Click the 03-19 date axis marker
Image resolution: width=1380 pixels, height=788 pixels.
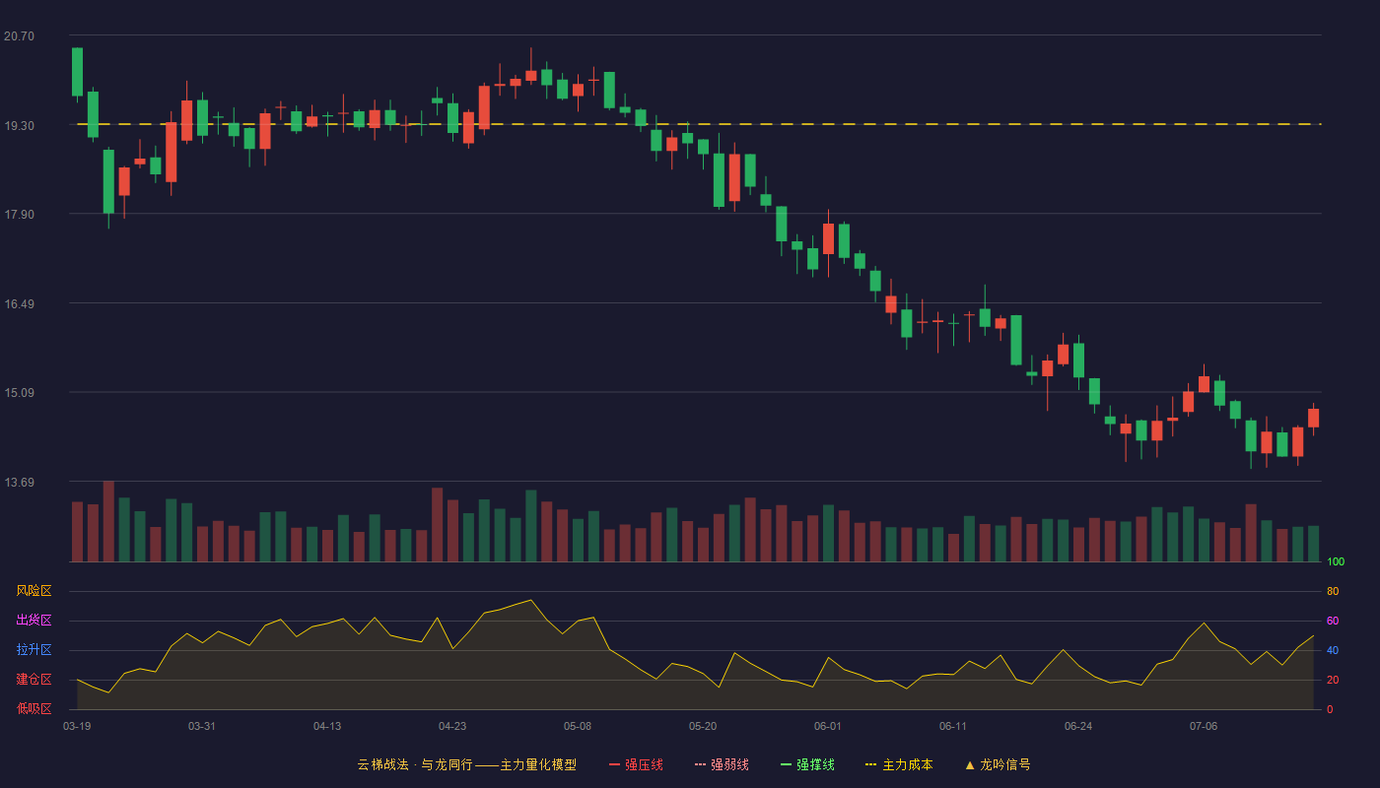[77, 726]
